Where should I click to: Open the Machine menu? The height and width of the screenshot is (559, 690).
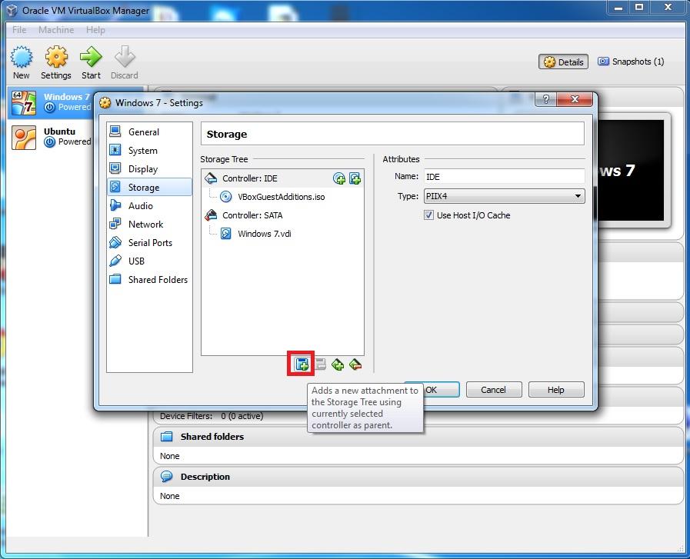(55, 29)
